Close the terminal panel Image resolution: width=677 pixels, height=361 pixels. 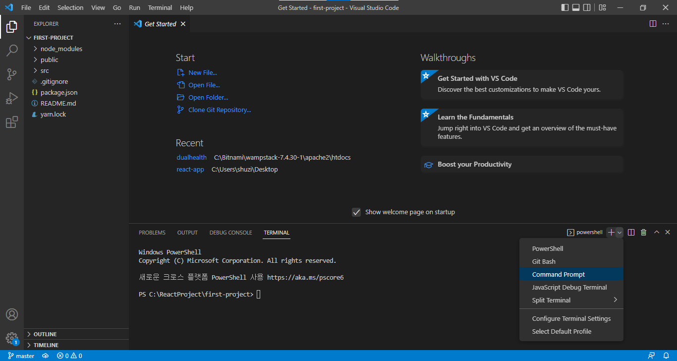pyautogui.click(x=668, y=232)
